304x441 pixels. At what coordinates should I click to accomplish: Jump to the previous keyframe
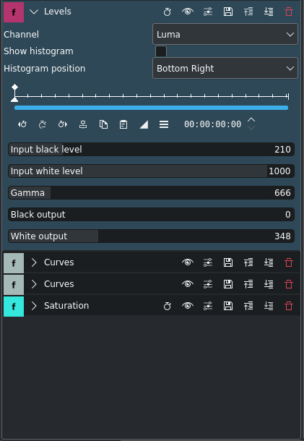[22, 124]
